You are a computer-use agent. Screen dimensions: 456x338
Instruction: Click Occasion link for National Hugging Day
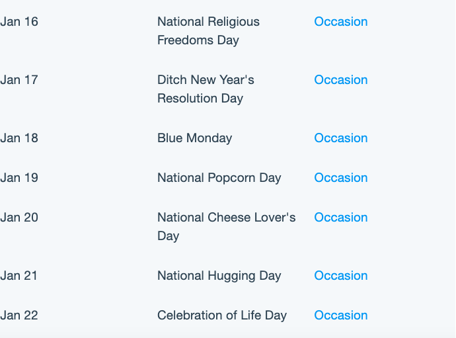341,275
